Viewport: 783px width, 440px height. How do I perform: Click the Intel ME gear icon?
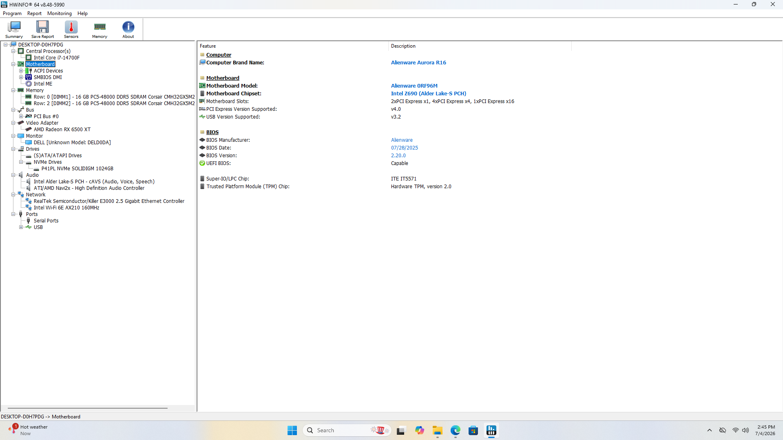pyautogui.click(x=29, y=84)
